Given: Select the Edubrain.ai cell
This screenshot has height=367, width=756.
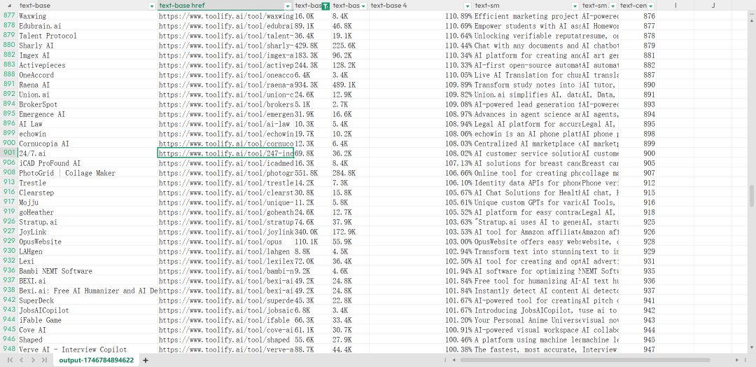Looking at the screenshot, I should (87, 26).
